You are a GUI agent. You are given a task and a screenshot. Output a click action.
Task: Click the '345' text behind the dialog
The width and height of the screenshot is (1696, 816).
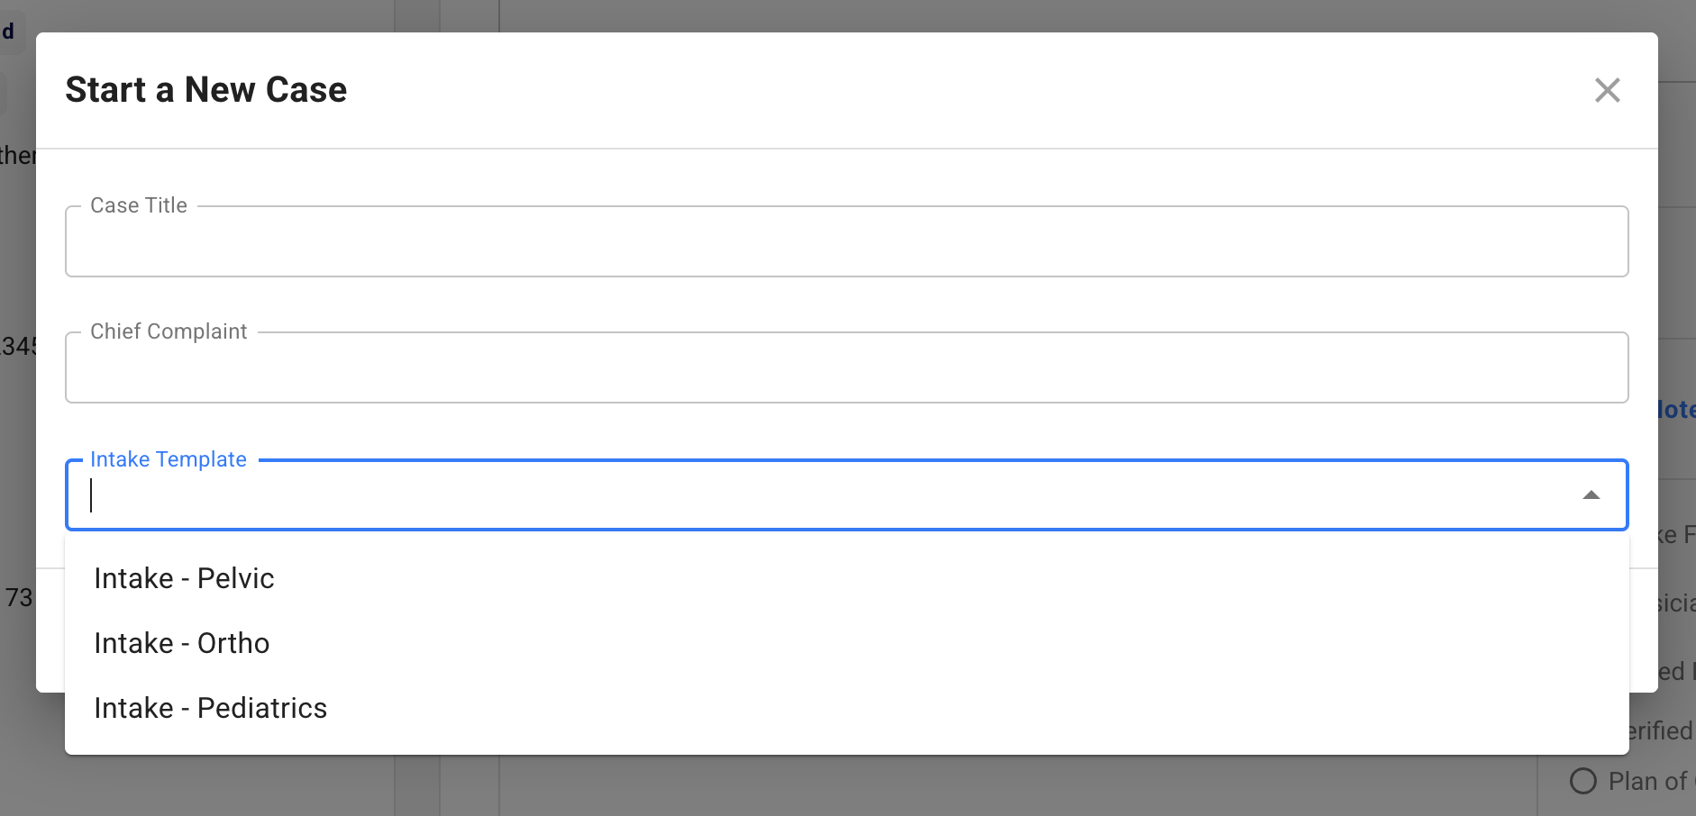[x=18, y=347]
